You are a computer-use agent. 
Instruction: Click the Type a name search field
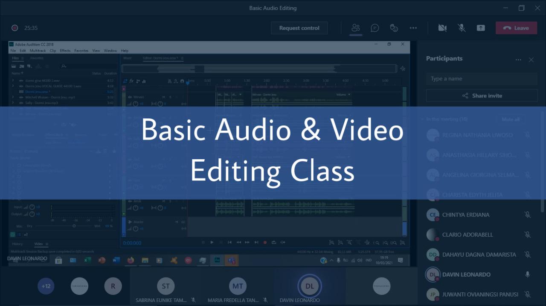click(x=482, y=79)
